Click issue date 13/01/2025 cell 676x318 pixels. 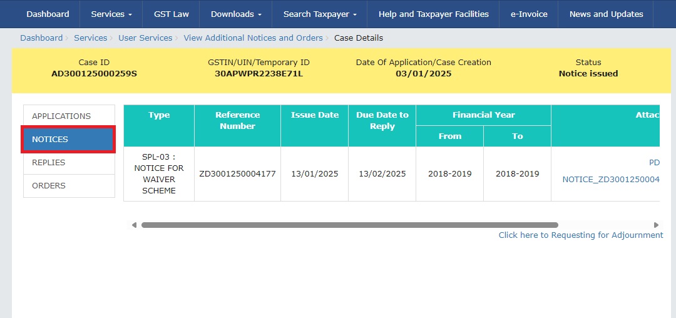(315, 174)
